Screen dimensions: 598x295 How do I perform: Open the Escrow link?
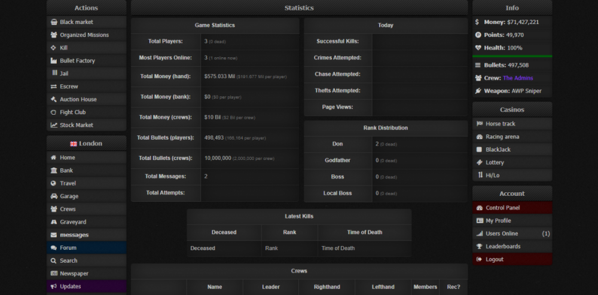[x=87, y=87]
